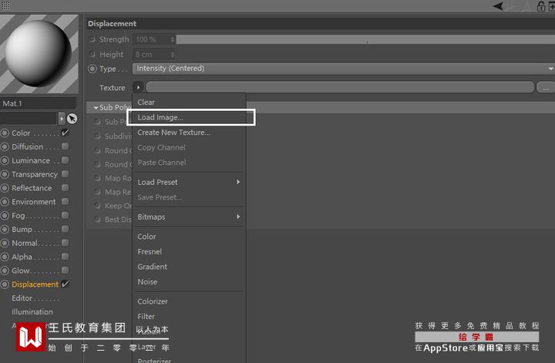Click the Strength parameter circle icon
Screen dimensions: 555x363
click(92, 39)
